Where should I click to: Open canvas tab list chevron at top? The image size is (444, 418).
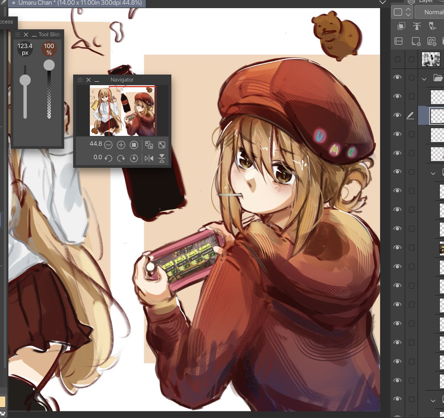click(383, 2)
